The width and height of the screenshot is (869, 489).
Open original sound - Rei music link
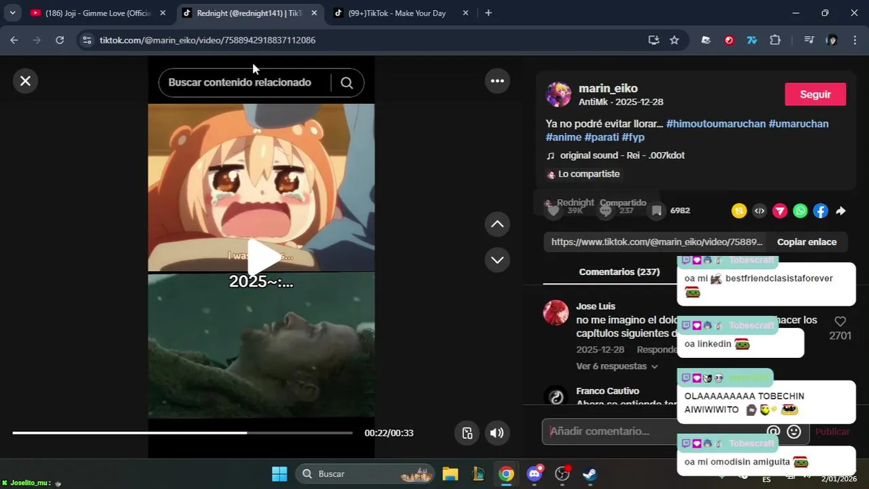click(x=622, y=156)
